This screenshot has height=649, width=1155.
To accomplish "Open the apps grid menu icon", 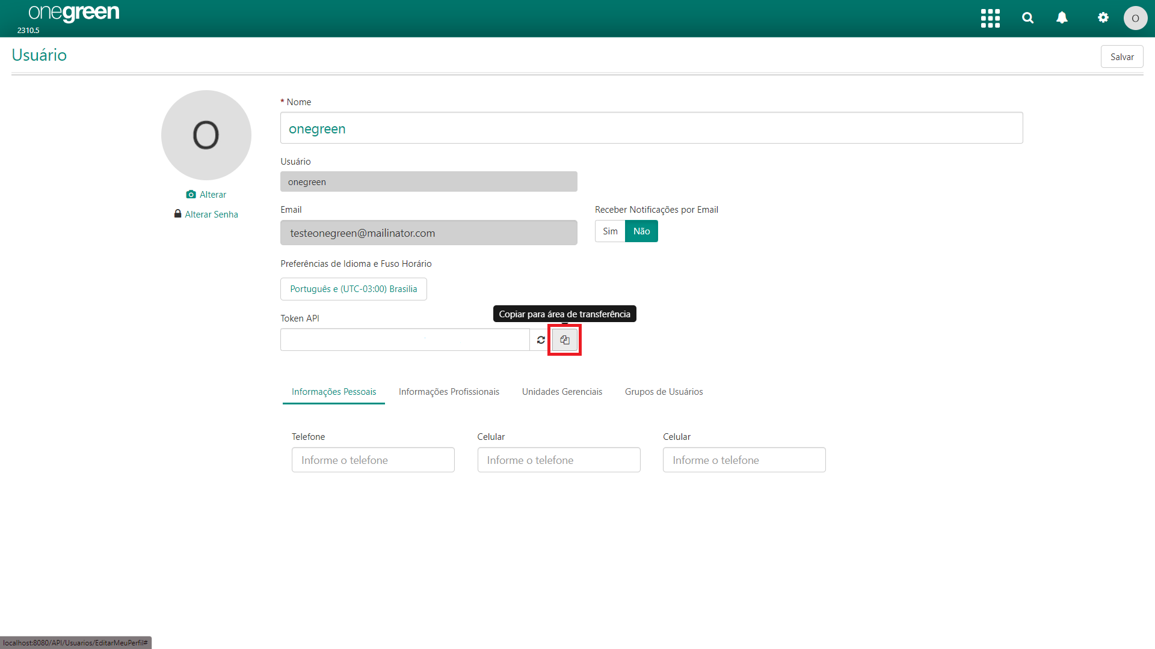I will point(990,18).
